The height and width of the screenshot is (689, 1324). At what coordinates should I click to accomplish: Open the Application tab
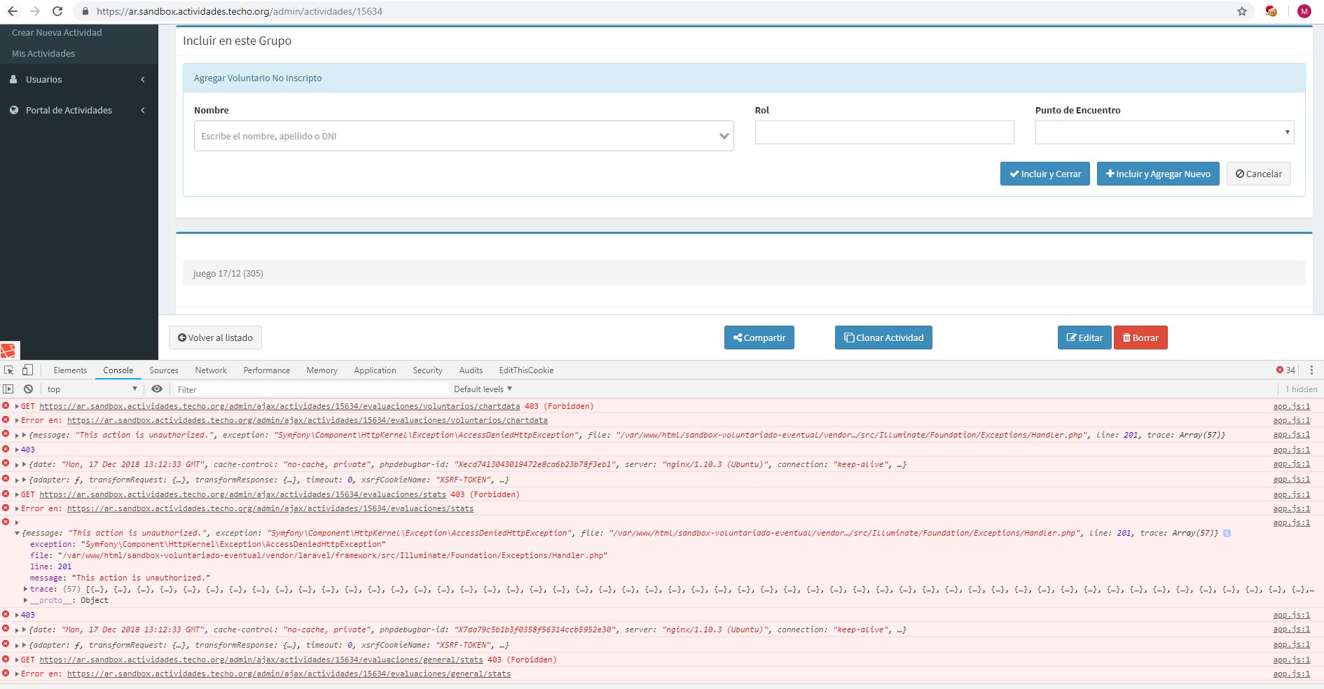point(375,370)
